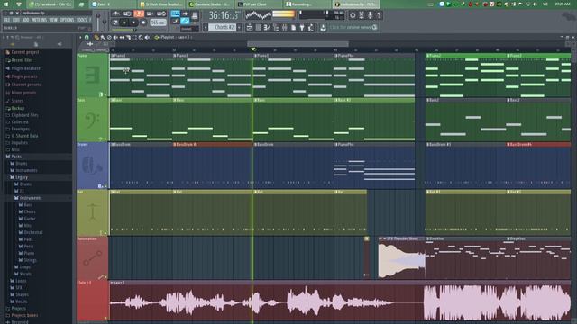Click the playhead marker on timeline
The height and width of the screenshot is (324, 577).
[252, 49]
